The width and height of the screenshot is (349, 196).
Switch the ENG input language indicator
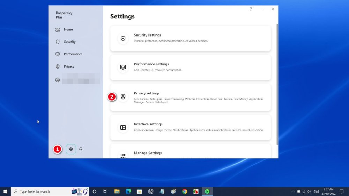pyautogui.click(x=316, y=191)
